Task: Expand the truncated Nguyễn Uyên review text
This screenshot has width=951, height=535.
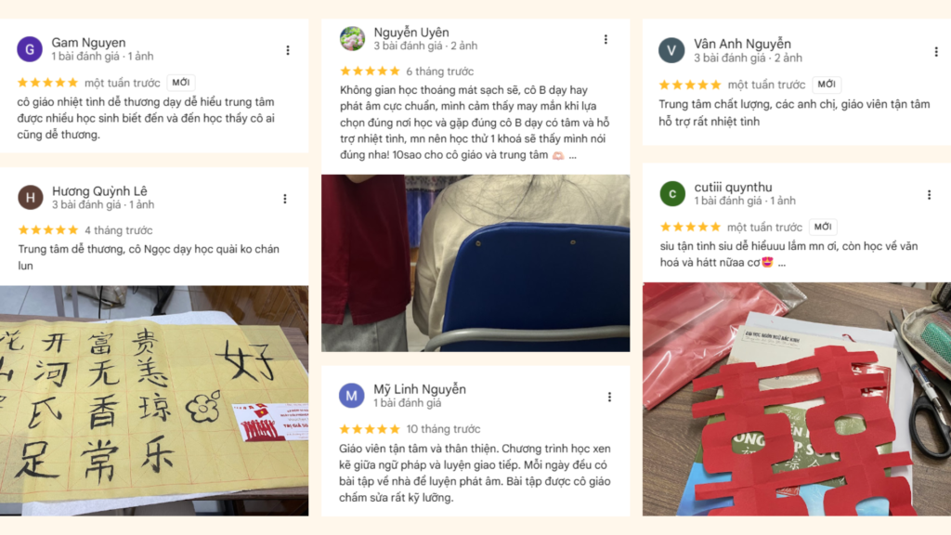Action: click(x=572, y=156)
